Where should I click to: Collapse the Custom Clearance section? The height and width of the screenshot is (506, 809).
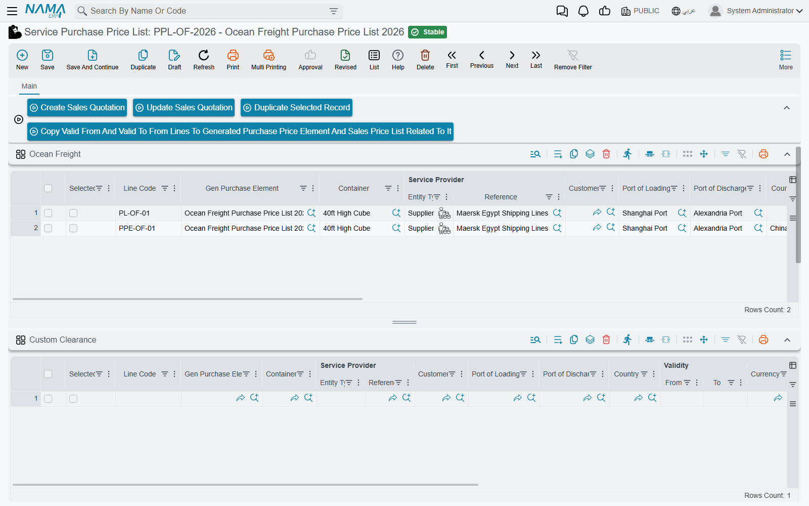point(787,340)
